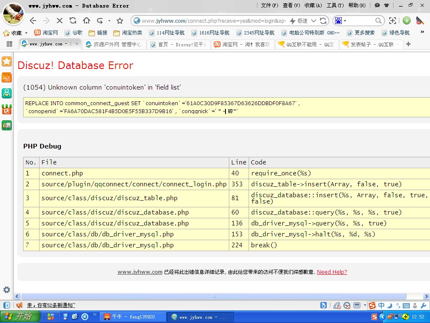Open the orange star favorites sidebar icon
The image size is (430, 323).
(x=7, y=61)
